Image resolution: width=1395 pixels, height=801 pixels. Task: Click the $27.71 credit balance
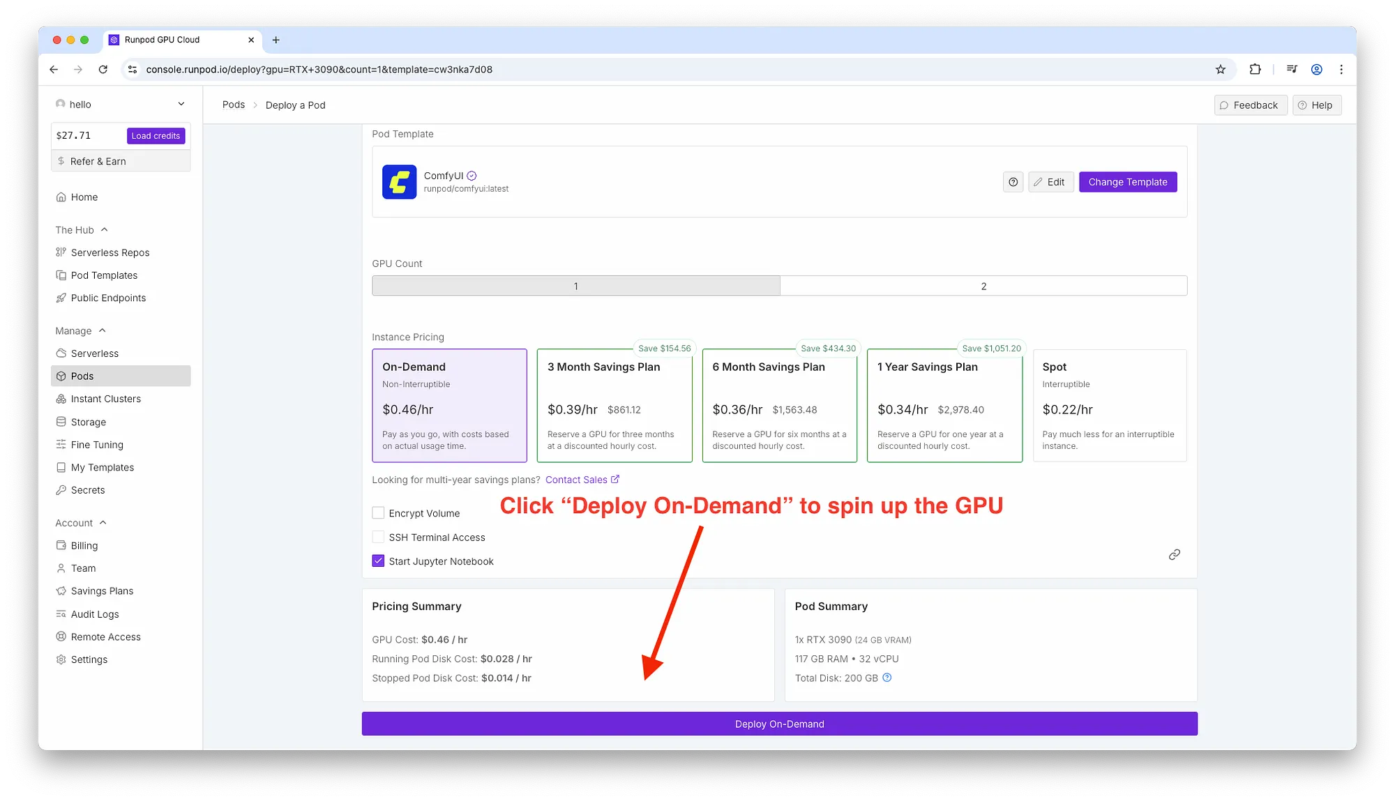(x=73, y=135)
